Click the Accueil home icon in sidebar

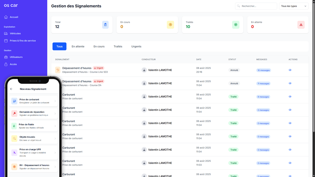coord(6,17)
